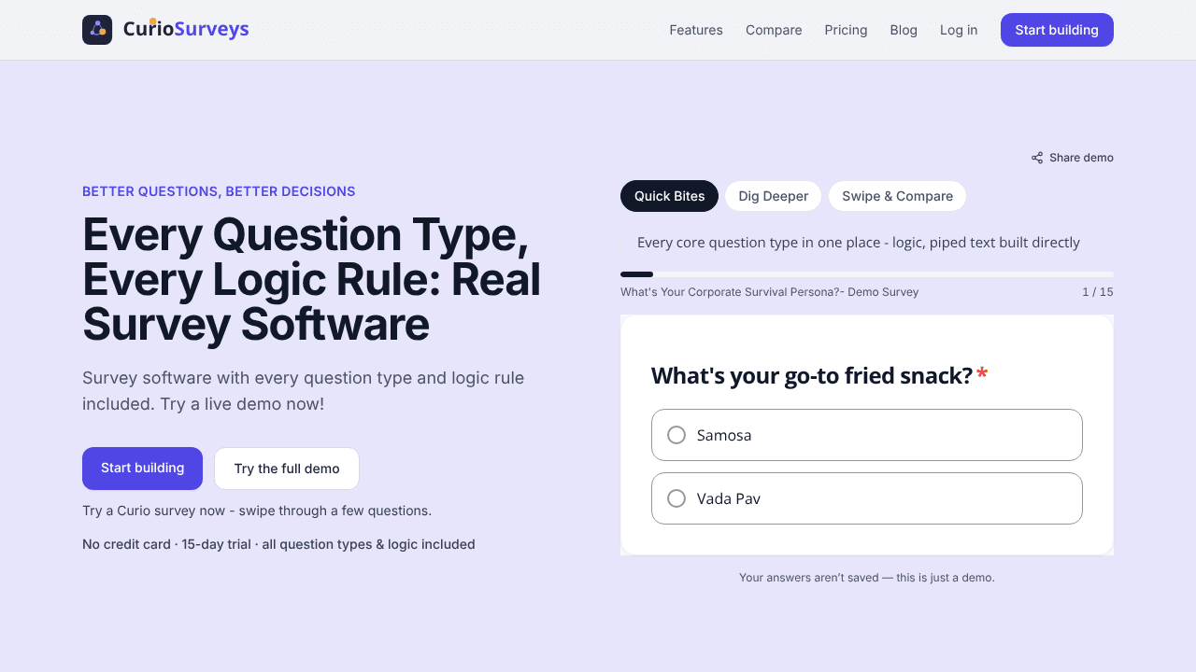1196x672 pixels.
Task: Click the Share demo link
Action: point(1073,158)
